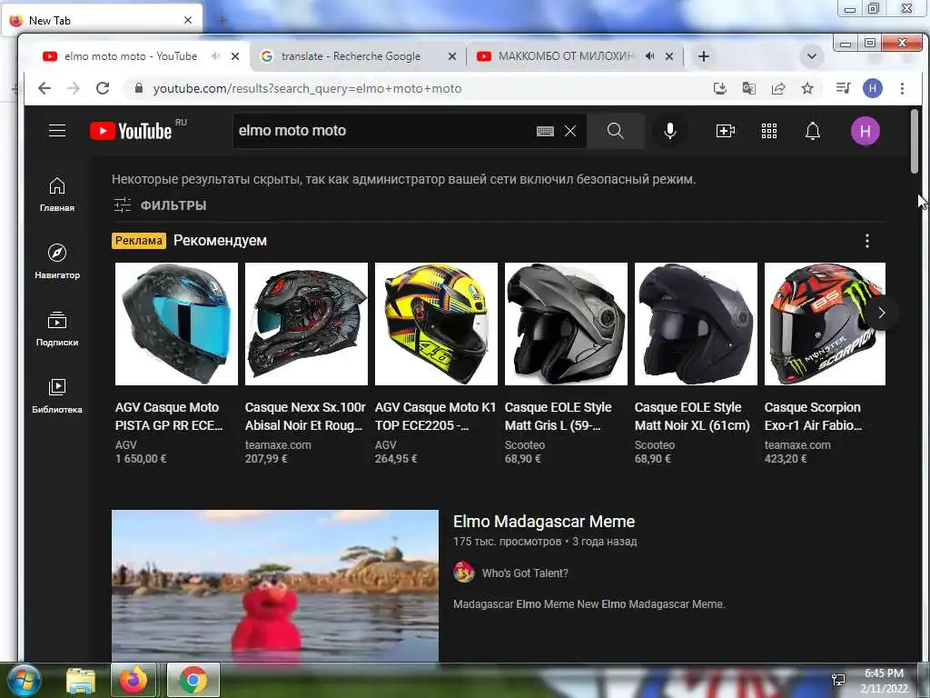Image resolution: width=930 pixels, height=698 pixels.
Task: Click the Scooteo seller under Matt Noir XL
Action: coord(654,445)
